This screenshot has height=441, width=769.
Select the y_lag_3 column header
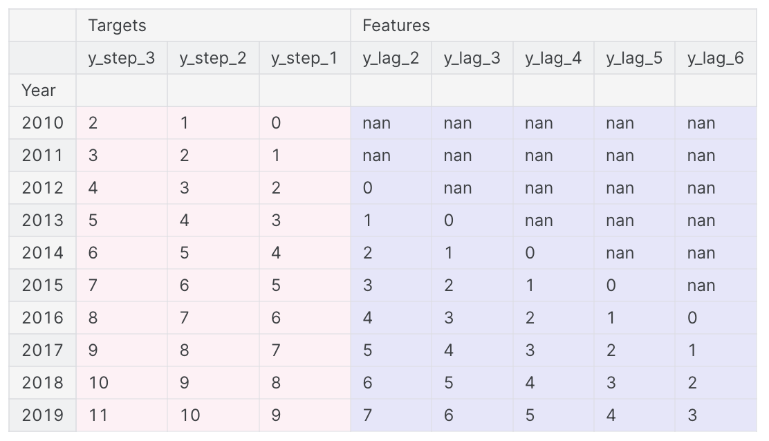tap(472, 58)
